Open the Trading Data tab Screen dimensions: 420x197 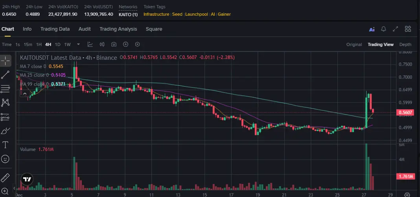click(55, 29)
